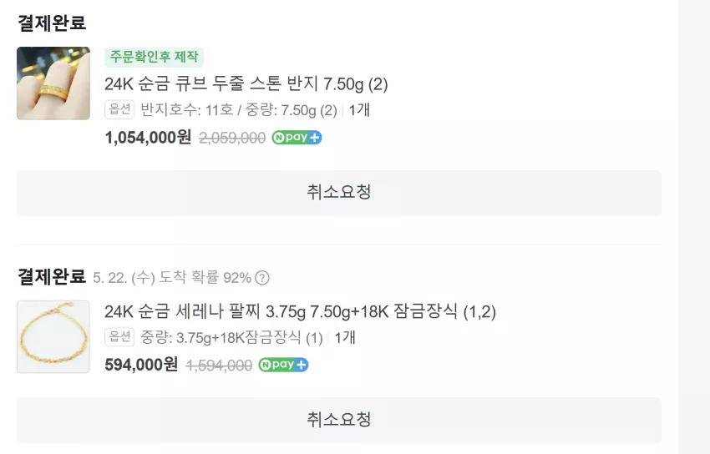Open the gold ring product thumbnail

[x=53, y=83]
